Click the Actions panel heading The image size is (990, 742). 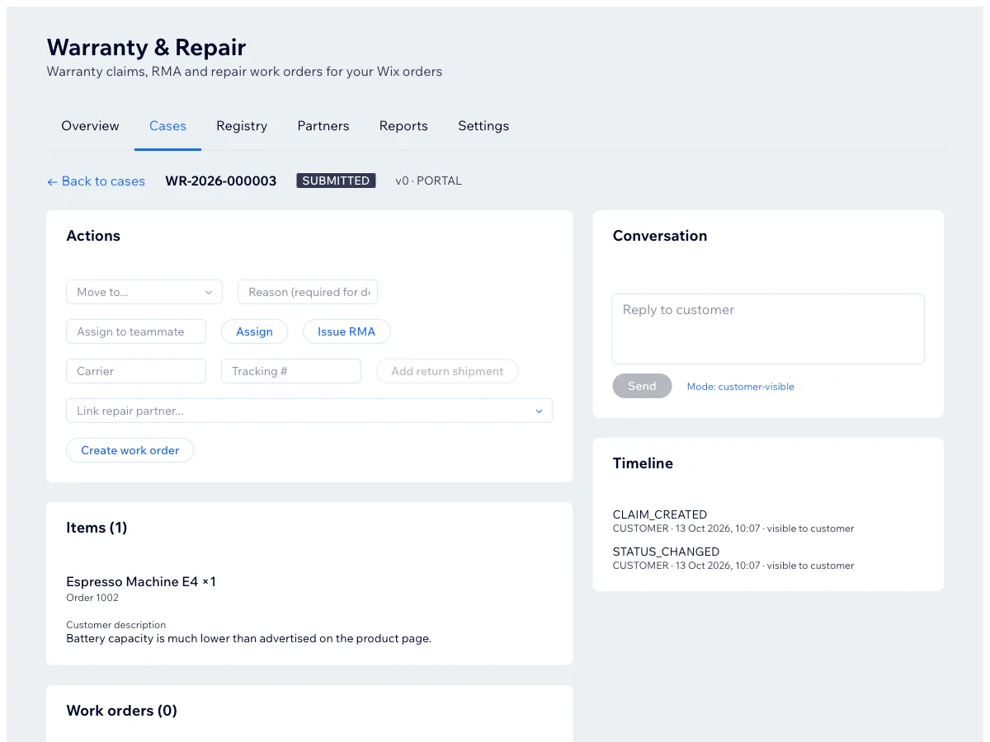click(93, 236)
